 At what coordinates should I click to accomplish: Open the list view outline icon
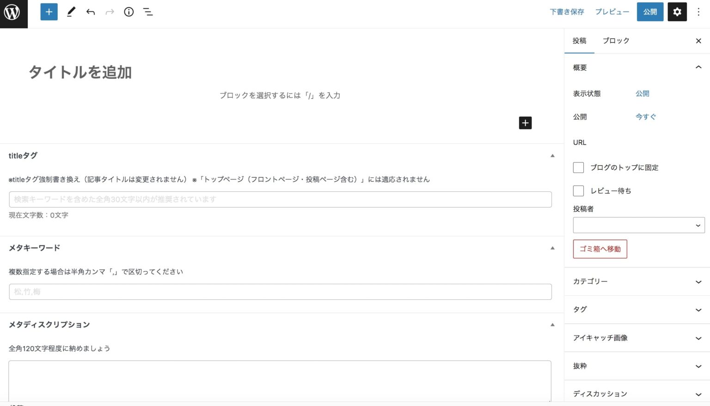coord(148,12)
